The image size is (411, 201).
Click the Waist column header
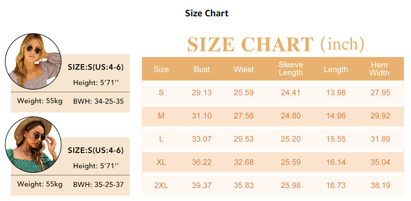tap(243, 69)
